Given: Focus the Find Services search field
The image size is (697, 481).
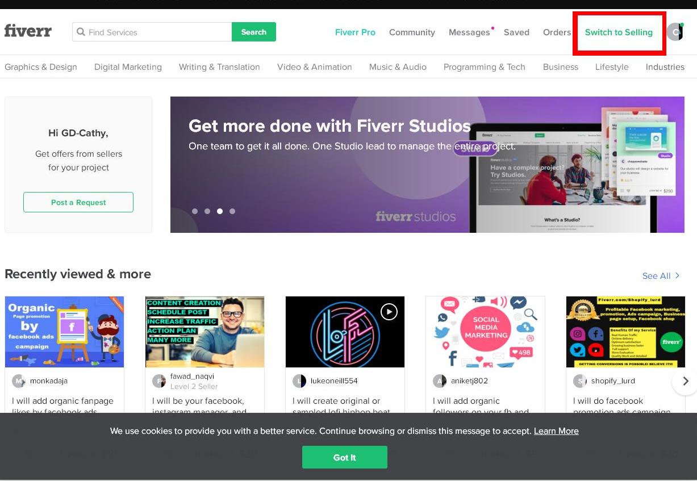Looking at the screenshot, I should click(x=152, y=32).
